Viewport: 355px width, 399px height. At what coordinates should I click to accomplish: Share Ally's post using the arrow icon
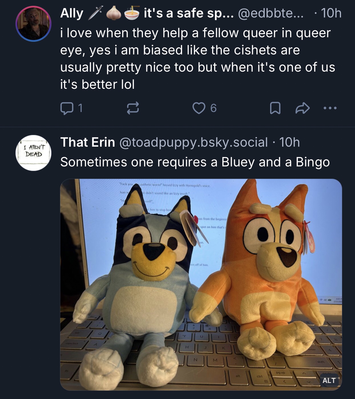[302, 108]
